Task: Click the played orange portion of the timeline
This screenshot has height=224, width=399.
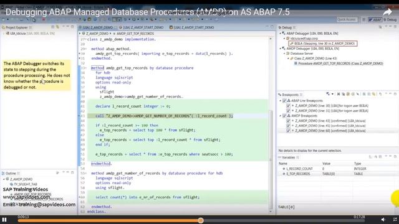Action: (108, 221)
